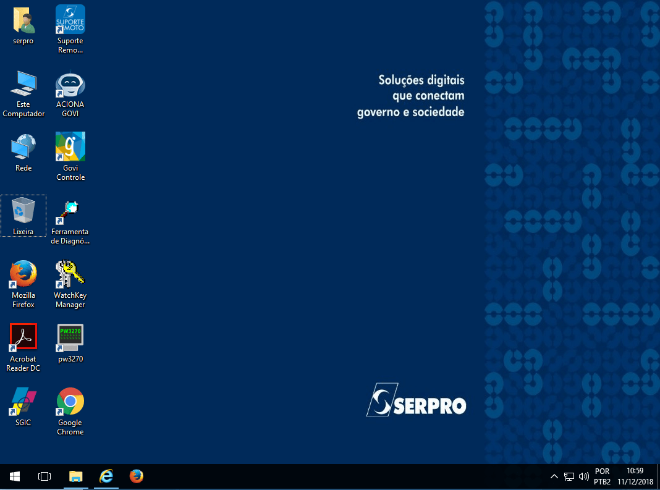Select the Govi Controle shortcut
660x490 pixels.
tap(70, 148)
